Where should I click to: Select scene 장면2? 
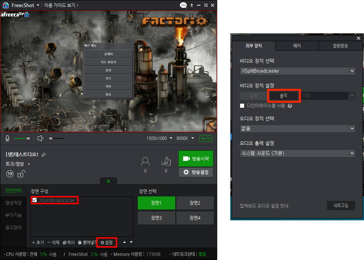point(195,203)
